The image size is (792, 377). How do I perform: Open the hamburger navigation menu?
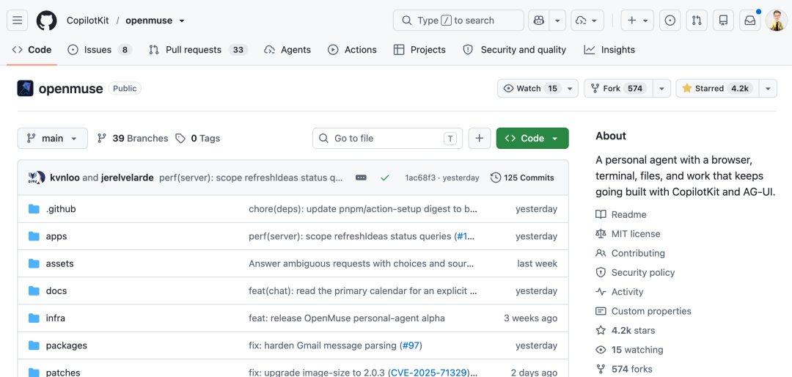pyautogui.click(x=17, y=21)
